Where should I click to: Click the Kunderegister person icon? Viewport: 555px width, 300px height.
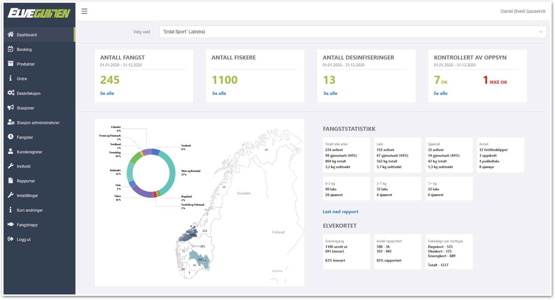(x=11, y=151)
